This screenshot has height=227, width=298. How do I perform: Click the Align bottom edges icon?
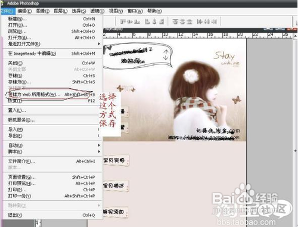[136, 21]
